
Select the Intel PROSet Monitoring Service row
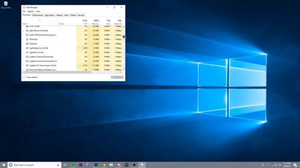(72, 35)
